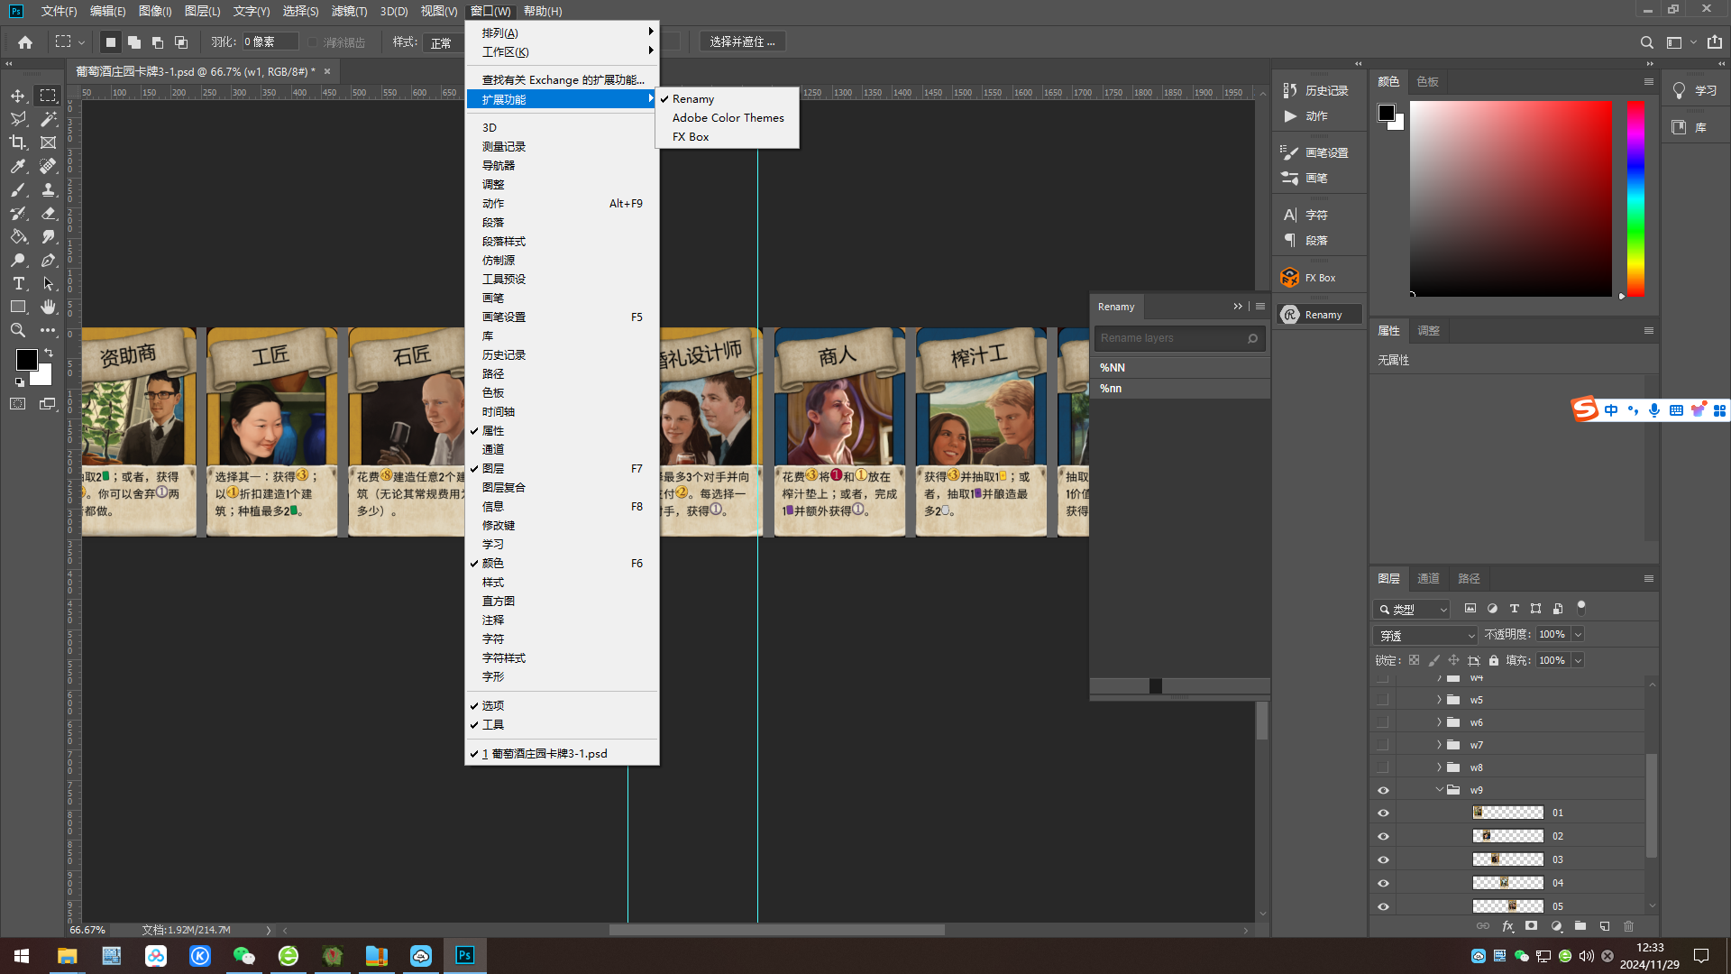Show the w6 group visibility box
This screenshot has height=974, width=1731.
point(1383,722)
